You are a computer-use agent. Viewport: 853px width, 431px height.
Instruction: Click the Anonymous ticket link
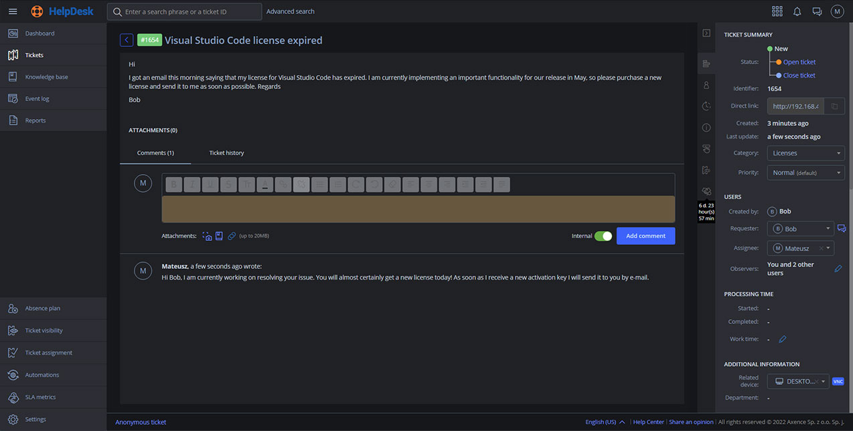point(141,422)
